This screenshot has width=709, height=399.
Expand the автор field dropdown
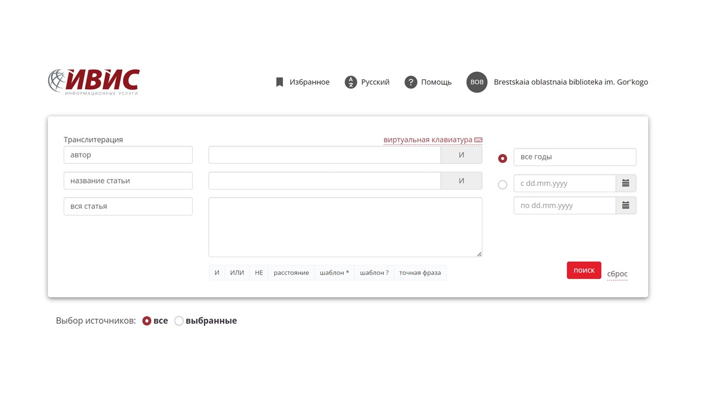[x=128, y=155]
